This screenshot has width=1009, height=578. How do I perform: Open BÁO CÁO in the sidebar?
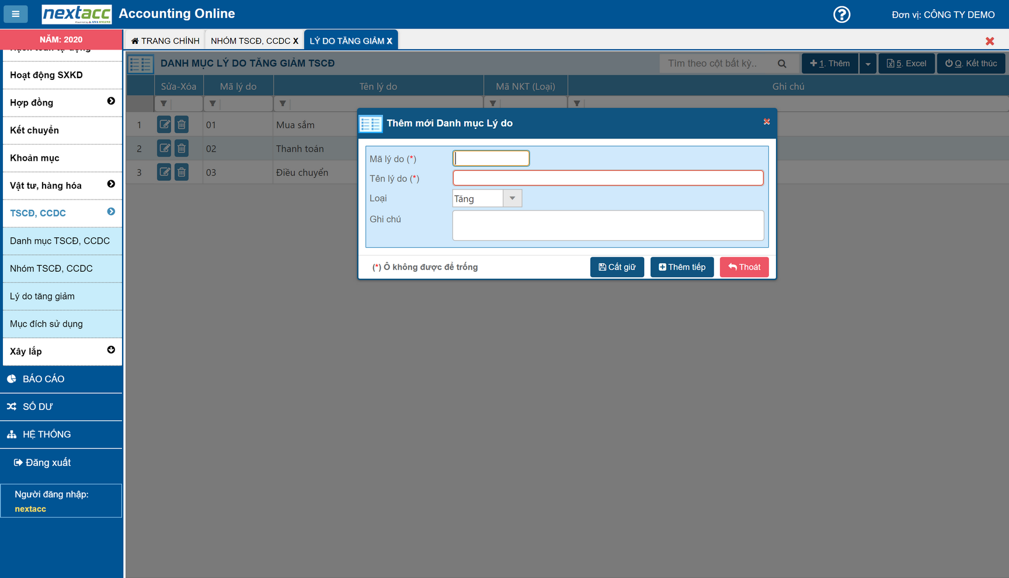[x=43, y=379]
